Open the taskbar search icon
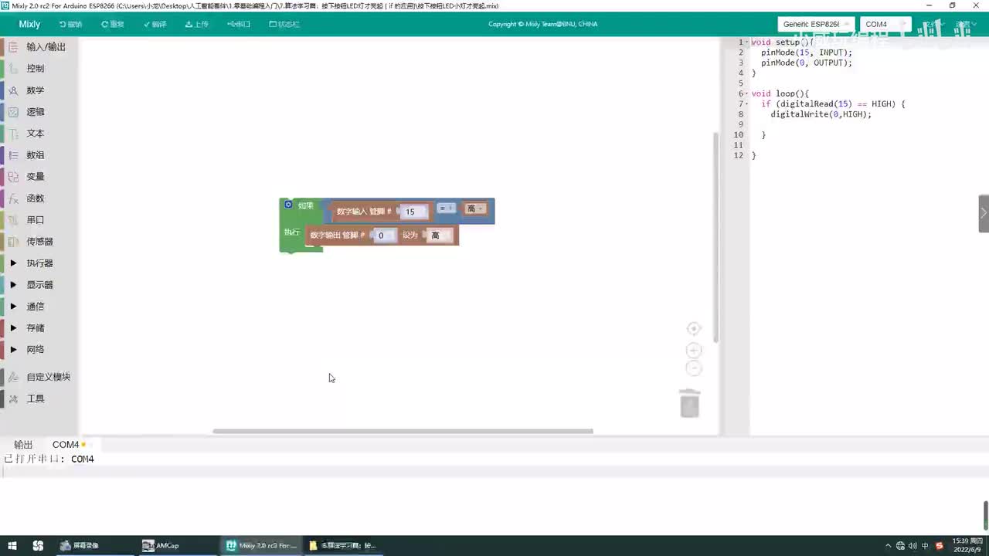The width and height of the screenshot is (989, 556). coord(38,545)
